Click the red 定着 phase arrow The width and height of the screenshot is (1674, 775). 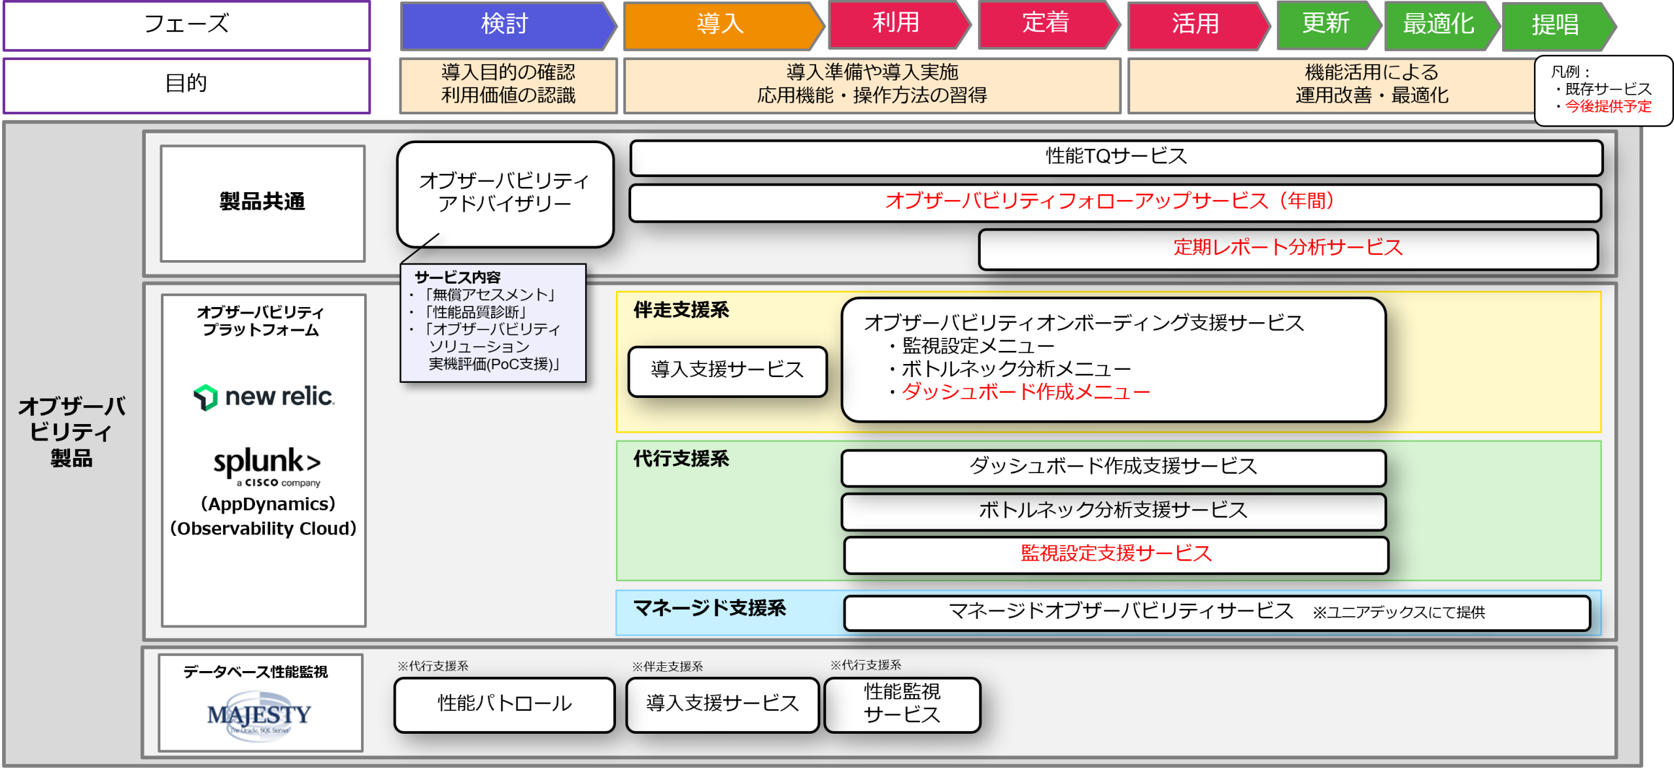(1046, 24)
